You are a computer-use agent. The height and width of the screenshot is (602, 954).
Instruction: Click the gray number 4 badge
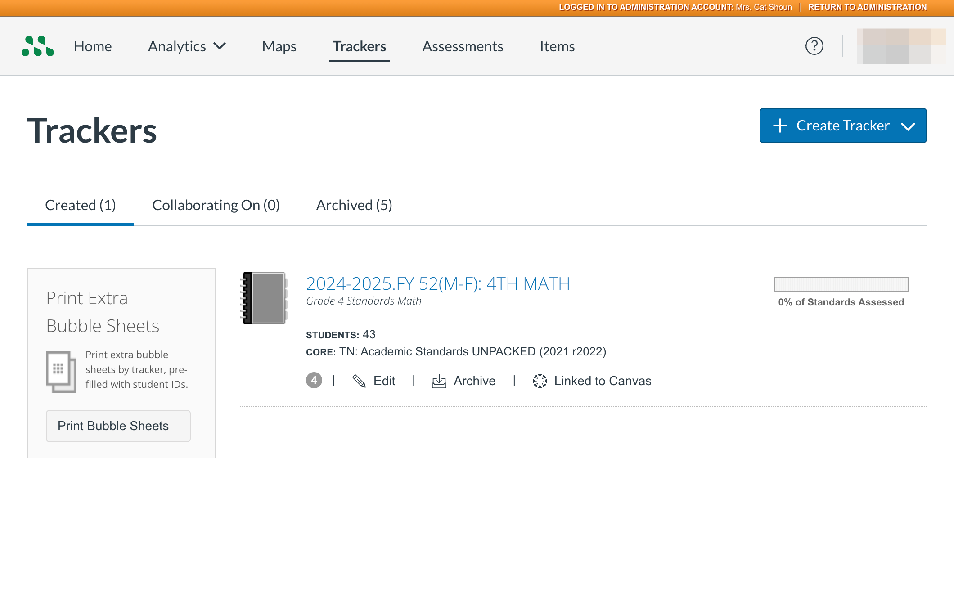pyautogui.click(x=314, y=380)
